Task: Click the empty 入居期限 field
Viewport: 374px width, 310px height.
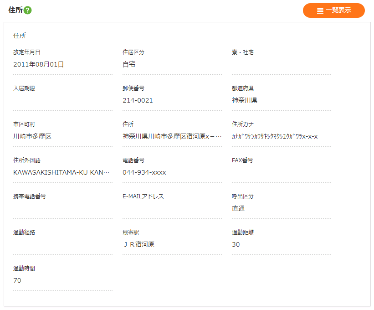Action: (x=62, y=100)
